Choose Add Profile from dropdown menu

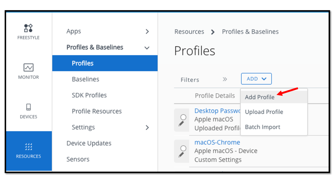(260, 97)
